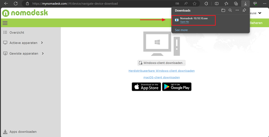Click Get it on Google Play badge
This screenshot has width=269, height=137.
[177, 87]
